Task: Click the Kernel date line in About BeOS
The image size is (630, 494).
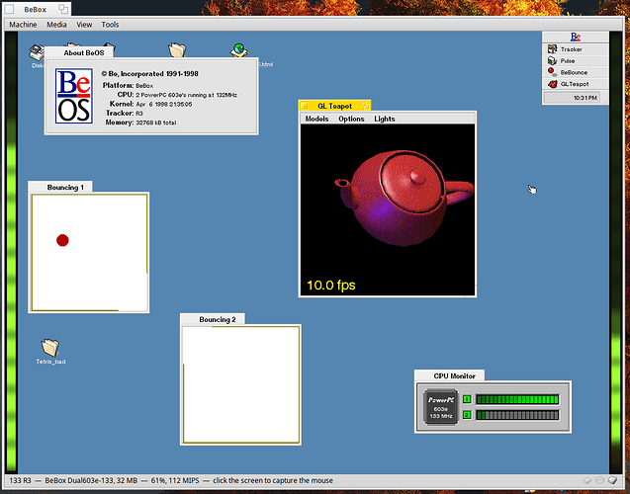Action: pyautogui.click(x=150, y=104)
